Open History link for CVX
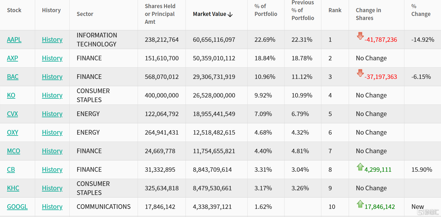441x217 pixels. 52,114
